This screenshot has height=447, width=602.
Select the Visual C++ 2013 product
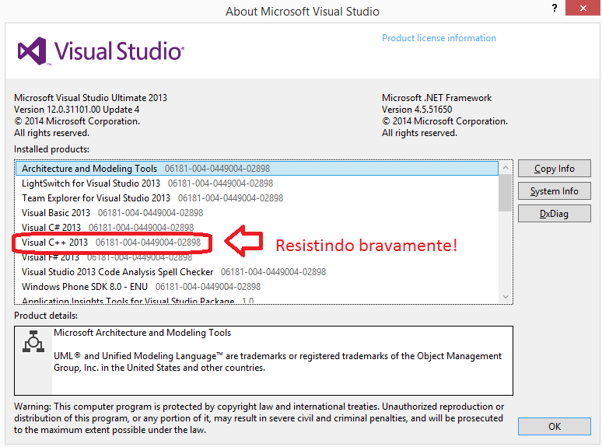click(55, 243)
